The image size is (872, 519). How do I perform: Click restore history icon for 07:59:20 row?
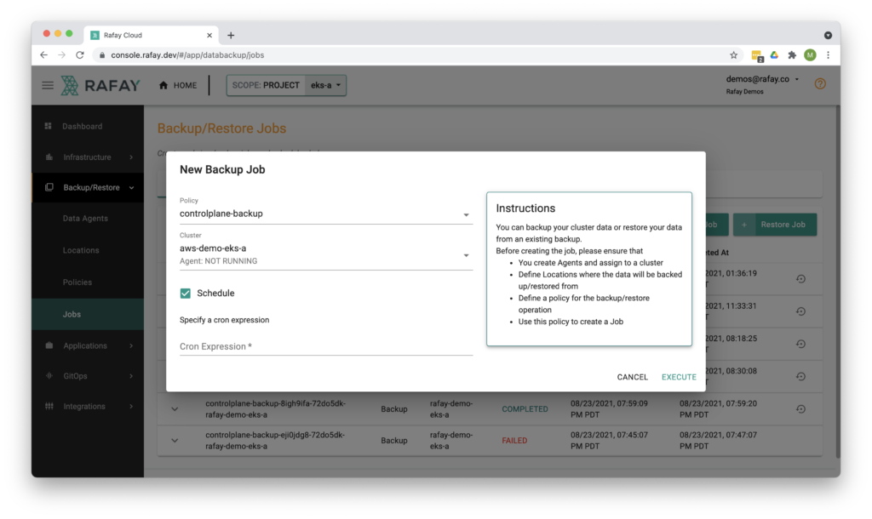coord(800,409)
